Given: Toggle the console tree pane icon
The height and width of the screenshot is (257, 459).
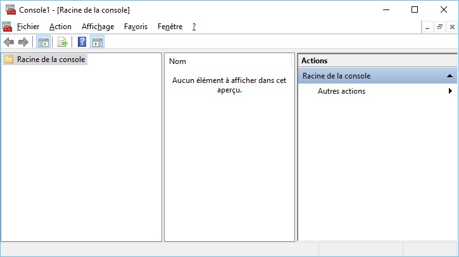Looking at the screenshot, I should click(x=43, y=42).
